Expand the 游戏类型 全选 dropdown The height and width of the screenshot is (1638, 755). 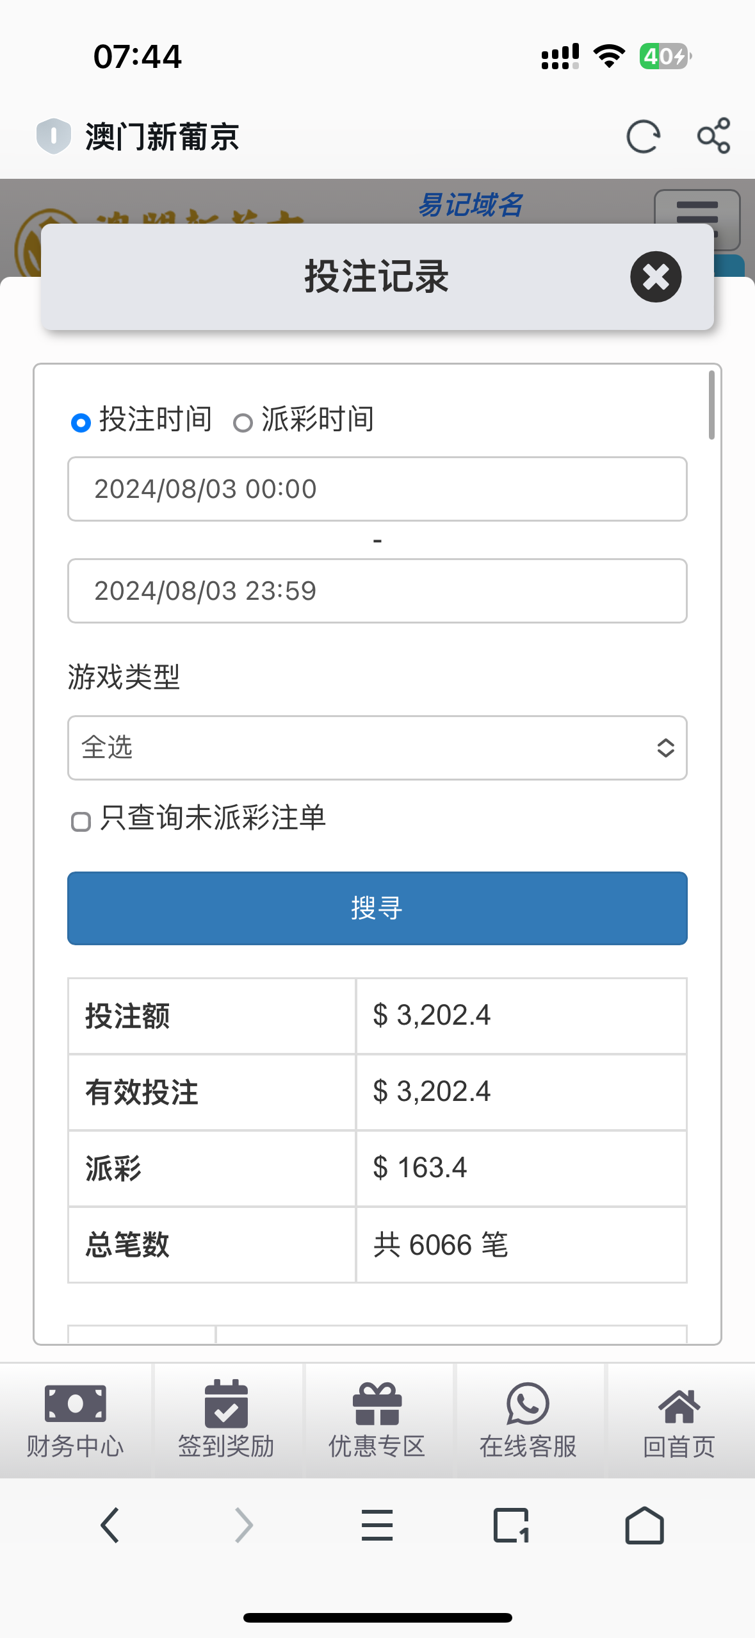point(377,748)
